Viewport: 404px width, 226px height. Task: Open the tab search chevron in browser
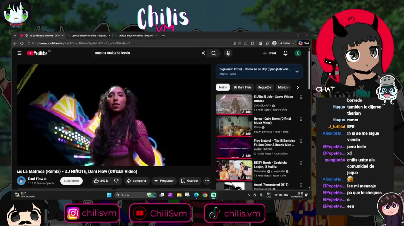tap(15, 35)
